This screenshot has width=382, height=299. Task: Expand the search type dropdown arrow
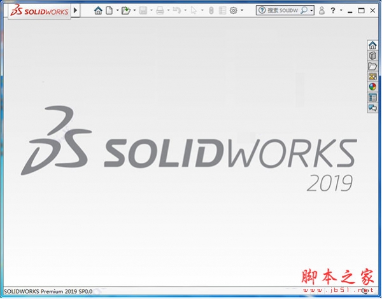point(311,10)
